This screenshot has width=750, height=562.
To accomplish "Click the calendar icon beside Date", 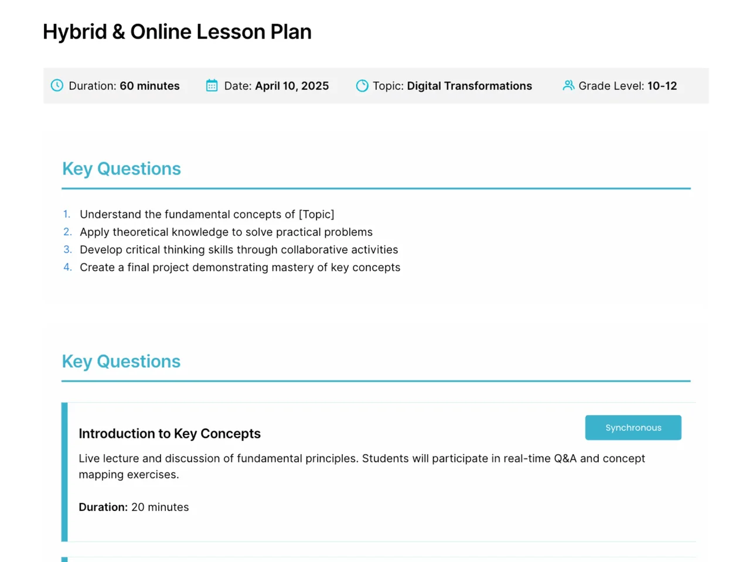I will tap(212, 85).
